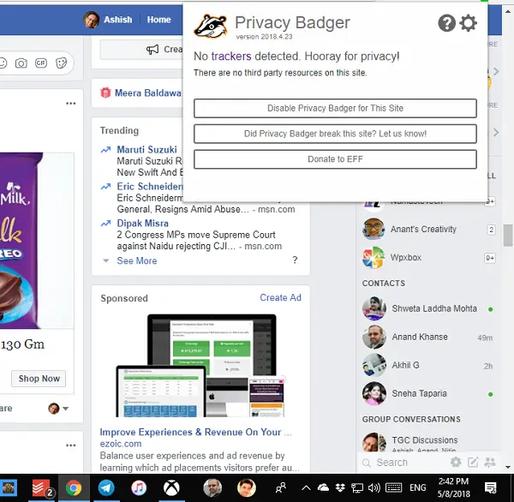Click Donate to EFF button
This screenshot has height=502, width=514.
click(x=335, y=159)
